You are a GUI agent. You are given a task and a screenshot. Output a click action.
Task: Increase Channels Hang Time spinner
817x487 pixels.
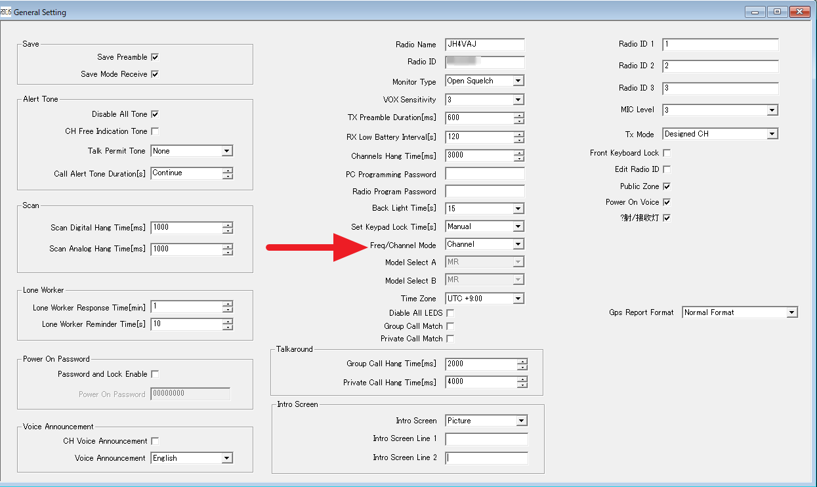click(x=519, y=153)
